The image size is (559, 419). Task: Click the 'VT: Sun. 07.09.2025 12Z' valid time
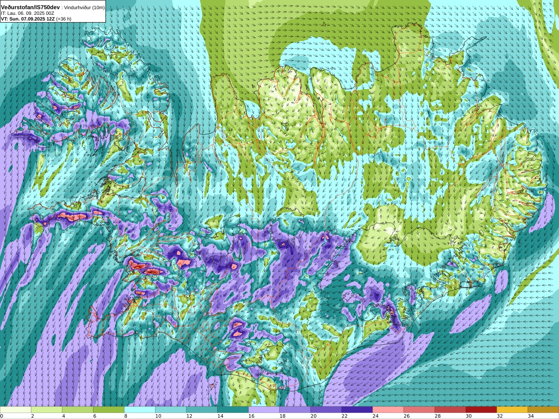click(28, 19)
